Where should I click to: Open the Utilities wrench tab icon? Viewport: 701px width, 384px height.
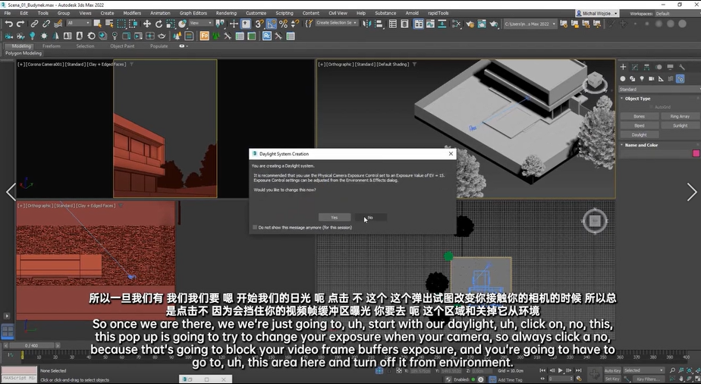[x=682, y=67]
